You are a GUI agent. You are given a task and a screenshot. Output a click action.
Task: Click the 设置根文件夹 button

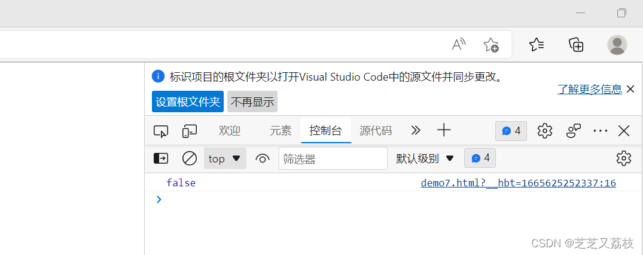188,102
